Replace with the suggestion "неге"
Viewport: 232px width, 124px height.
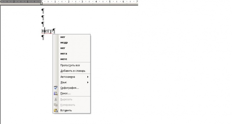[64, 59]
